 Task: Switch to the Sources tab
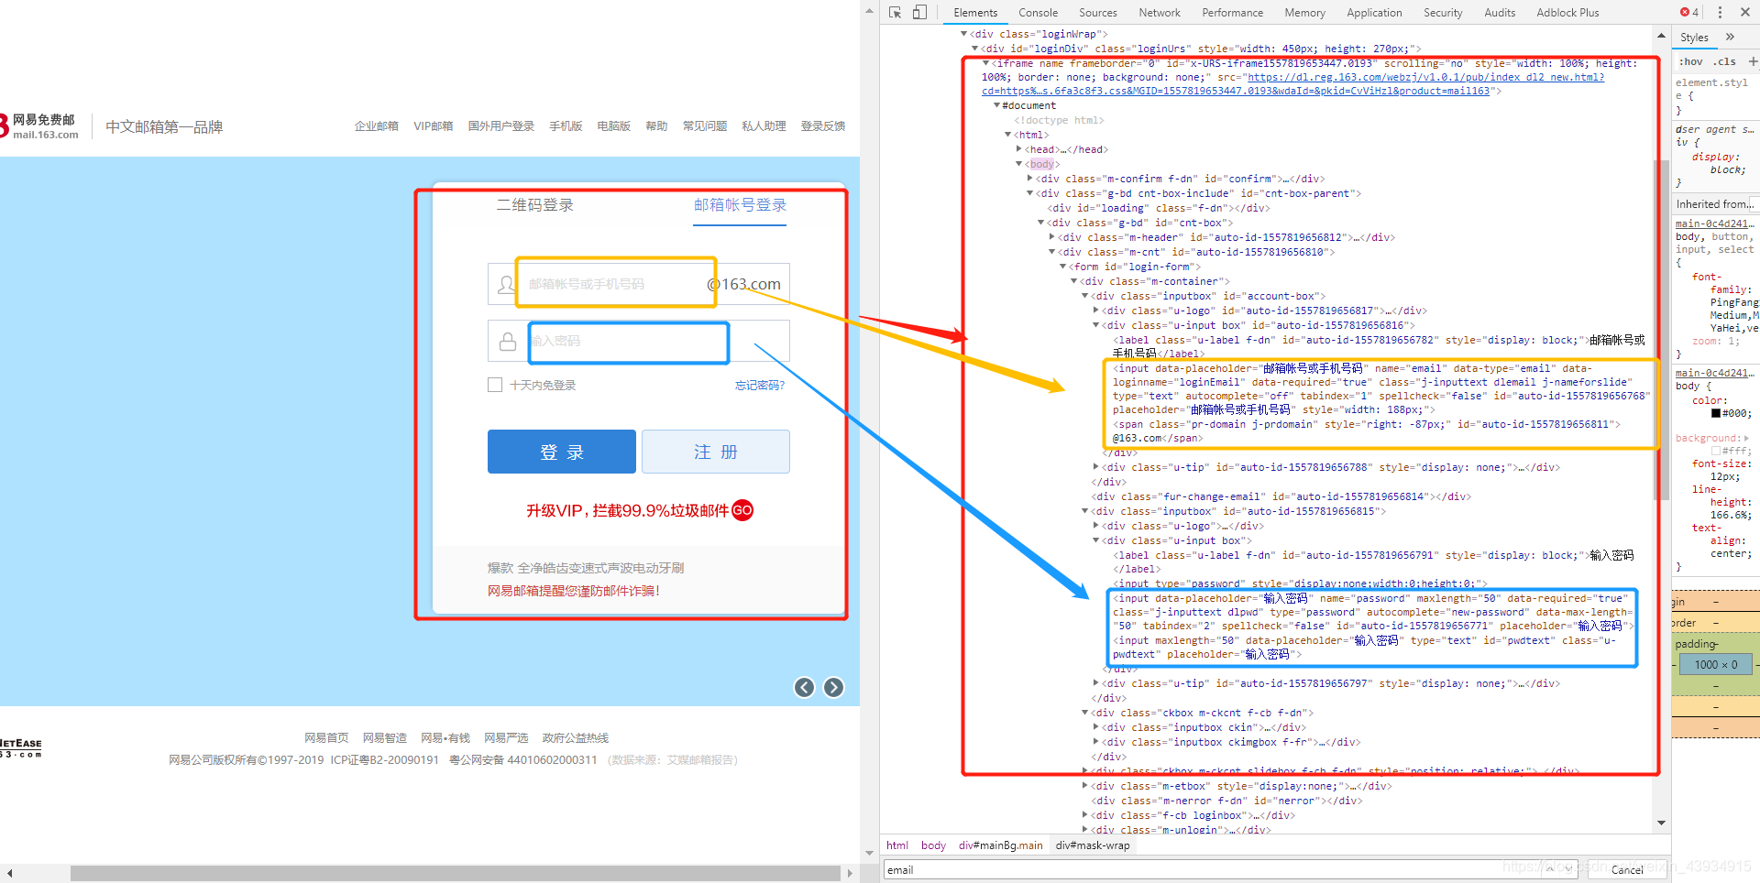(1098, 13)
